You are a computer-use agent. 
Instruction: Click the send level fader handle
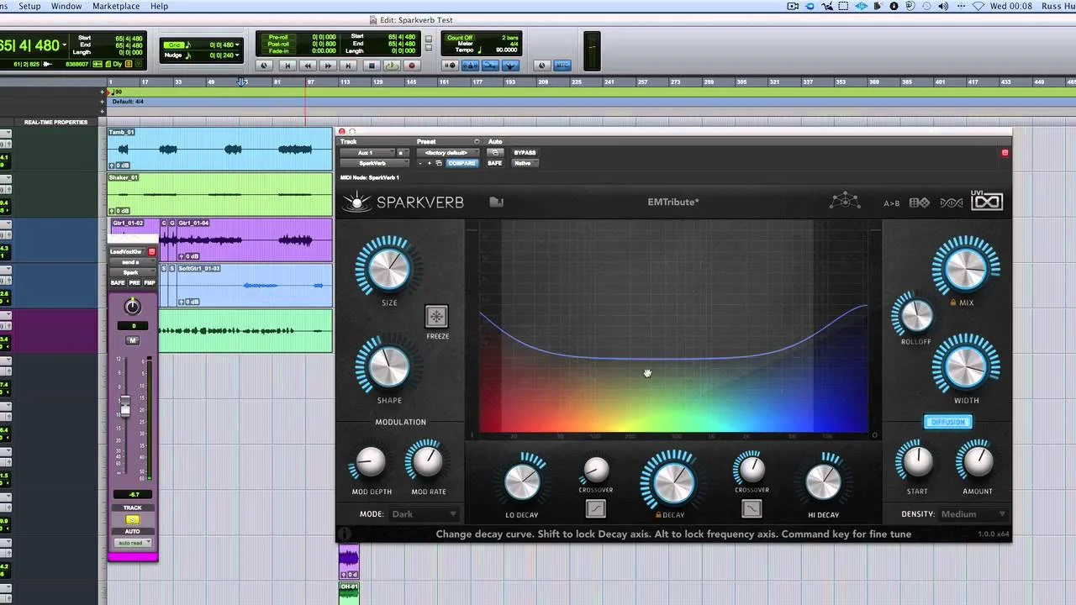[x=125, y=406]
